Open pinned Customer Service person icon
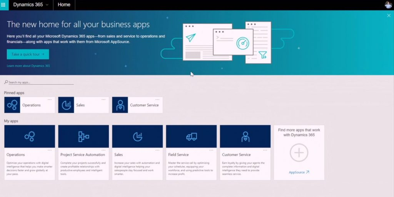This screenshot has height=197, width=394. click(120, 105)
